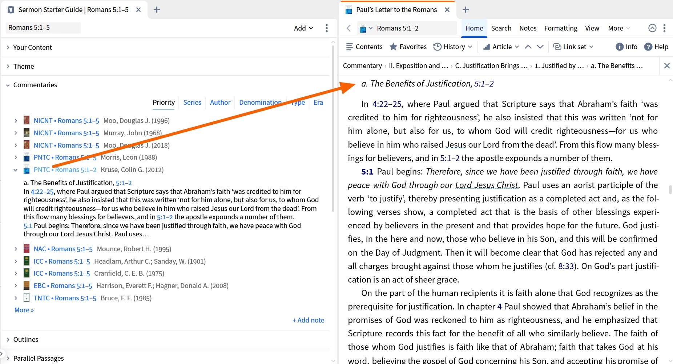Go to previous article with up arrow

click(x=528, y=47)
